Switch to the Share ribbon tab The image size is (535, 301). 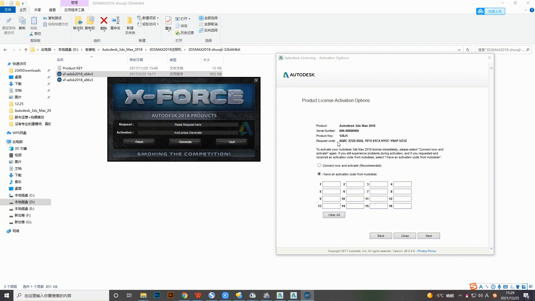(37, 10)
